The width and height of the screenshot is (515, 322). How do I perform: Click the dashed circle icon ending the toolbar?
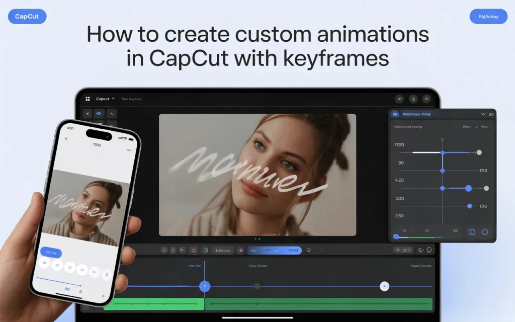(x=430, y=250)
